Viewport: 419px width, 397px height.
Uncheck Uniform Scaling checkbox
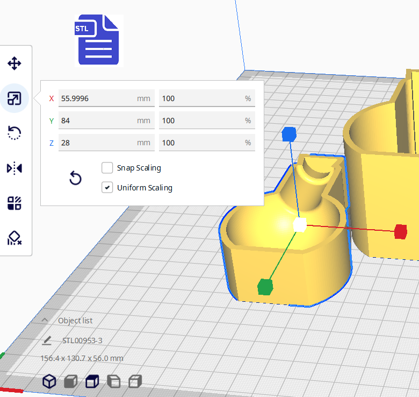tap(107, 188)
